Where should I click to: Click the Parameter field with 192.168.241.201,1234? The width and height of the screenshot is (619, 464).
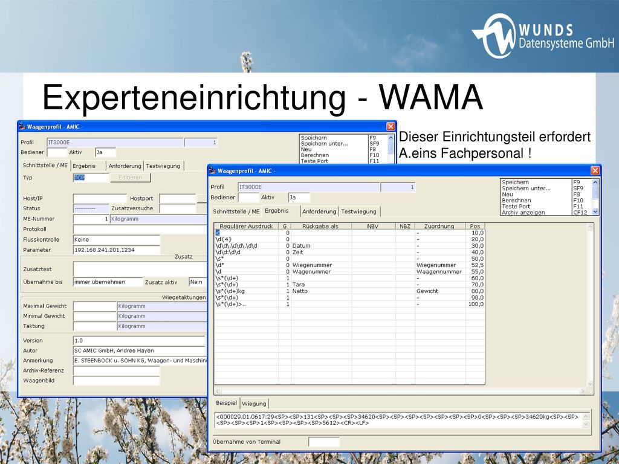tap(117, 250)
